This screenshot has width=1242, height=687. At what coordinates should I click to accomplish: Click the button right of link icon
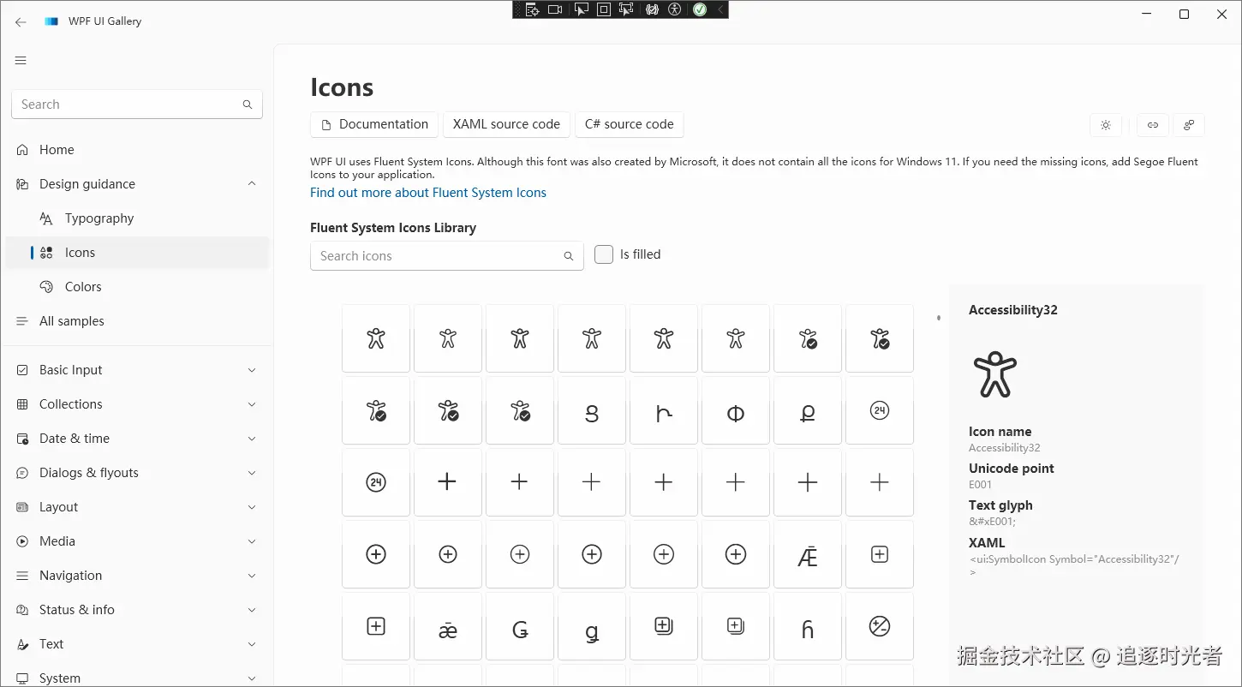1189,125
